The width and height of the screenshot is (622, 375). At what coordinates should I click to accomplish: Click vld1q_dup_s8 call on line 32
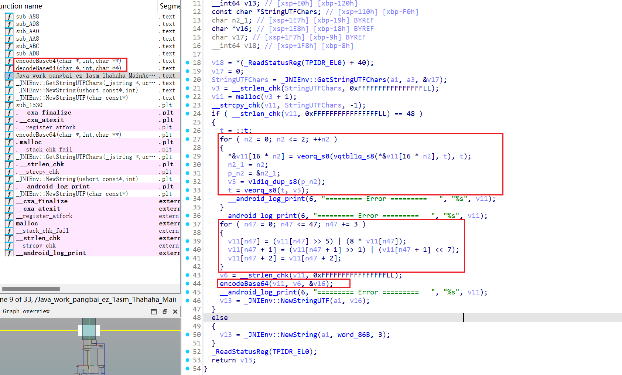tap(273, 182)
